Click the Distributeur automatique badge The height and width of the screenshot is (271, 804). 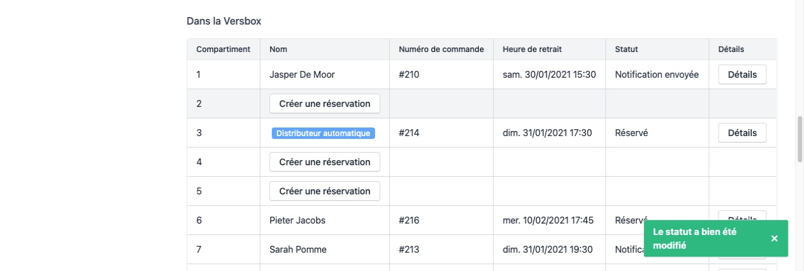pos(323,133)
